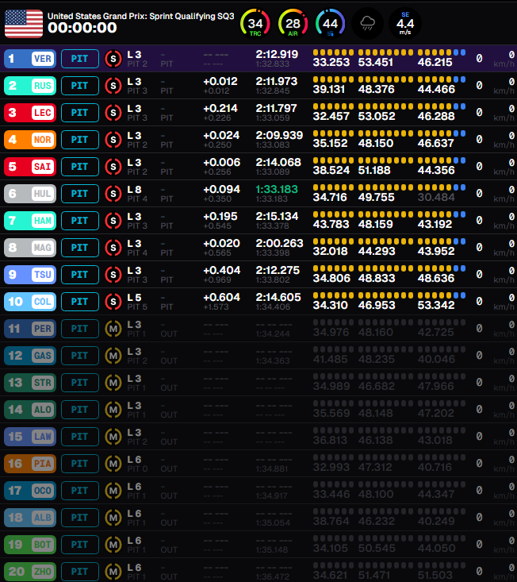The width and height of the screenshot is (517, 582).
Task: Click the soft tyre icon in COL row
Action: coord(113,302)
